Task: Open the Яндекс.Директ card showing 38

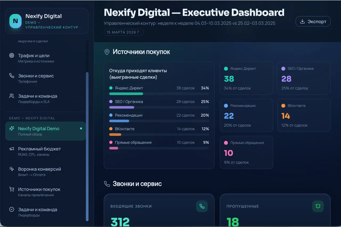Action: pyautogui.click(x=246, y=78)
